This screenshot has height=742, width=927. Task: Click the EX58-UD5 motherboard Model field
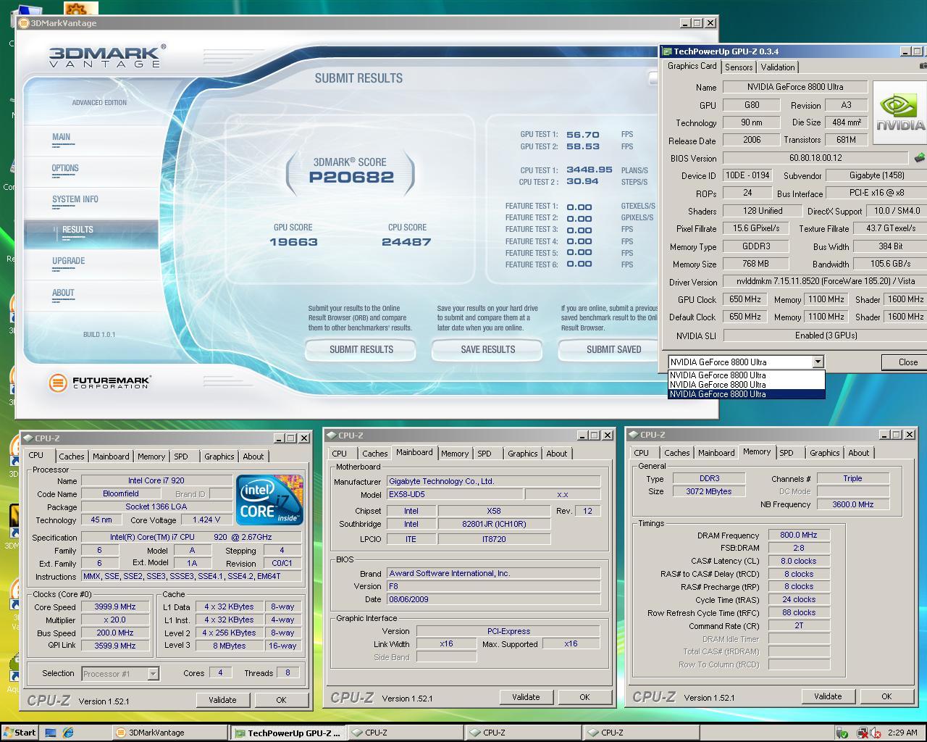tap(453, 494)
